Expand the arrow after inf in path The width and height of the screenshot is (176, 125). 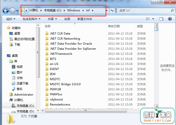coord(93,11)
